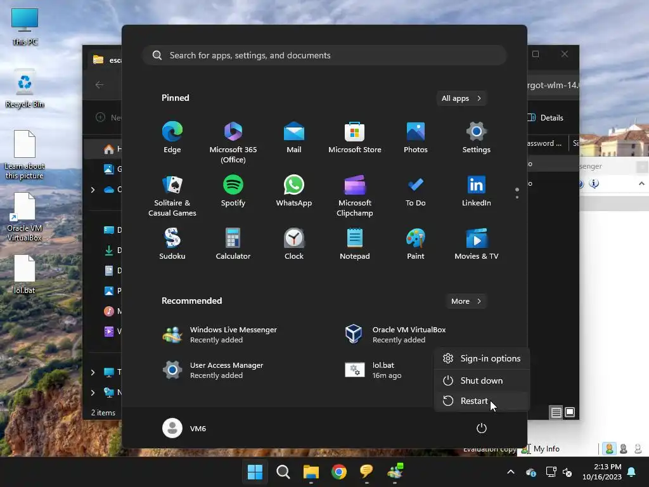Expand the OneDrive node in Explorer sidebar
The image size is (649, 487).
[93, 190]
